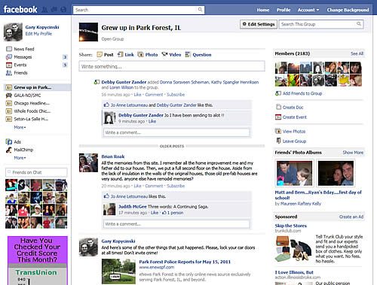377x285 pixels.
Task: Open Matt and Bern photo album thumbnail
Action: (x=294, y=173)
